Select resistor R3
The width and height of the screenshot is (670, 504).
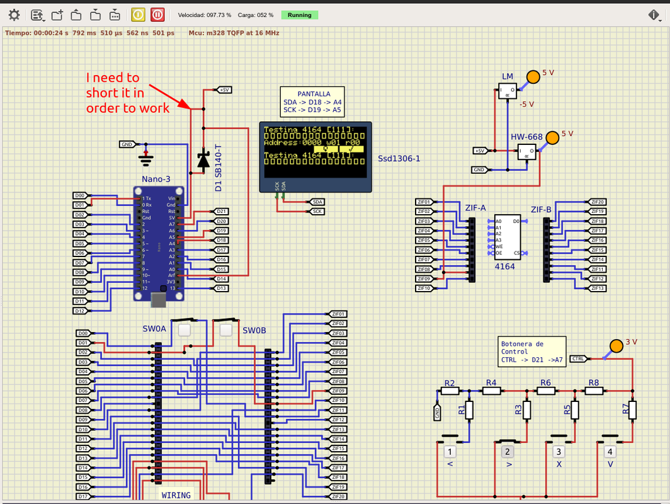527,410
